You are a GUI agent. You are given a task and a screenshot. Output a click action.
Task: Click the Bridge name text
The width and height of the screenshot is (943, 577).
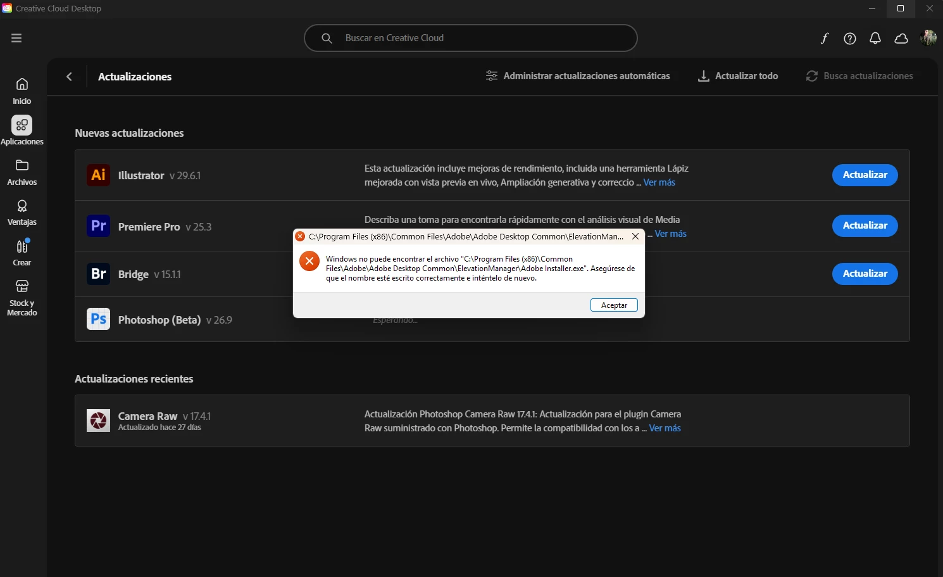click(133, 274)
